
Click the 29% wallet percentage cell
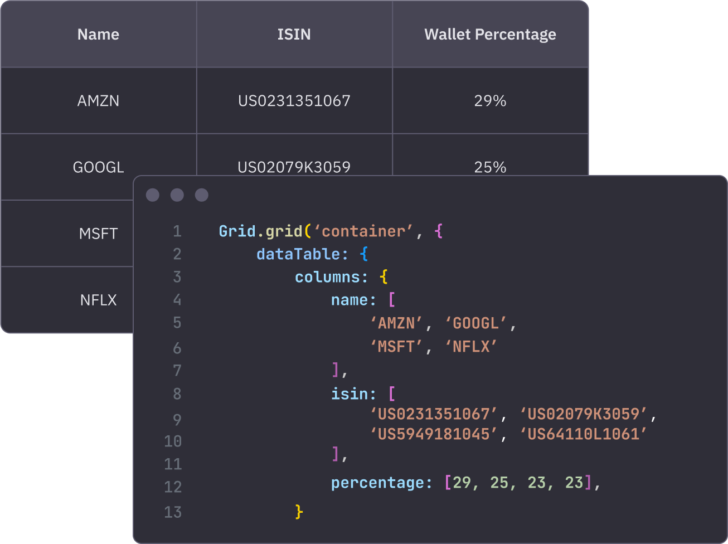(490, 101)
